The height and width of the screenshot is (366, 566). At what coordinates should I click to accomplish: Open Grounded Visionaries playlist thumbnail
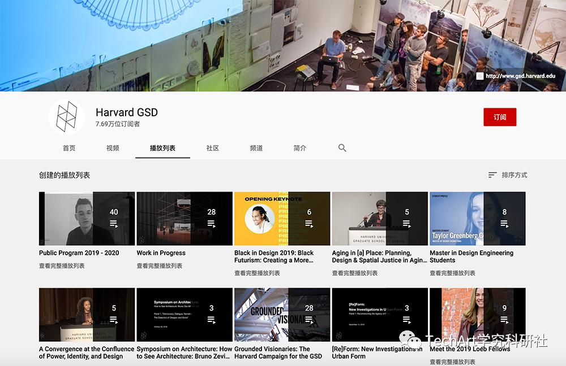(282, 315)
